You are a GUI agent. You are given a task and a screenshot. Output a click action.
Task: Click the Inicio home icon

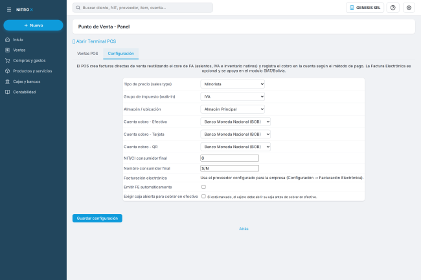pyautogui.click(x=8, y=39)
